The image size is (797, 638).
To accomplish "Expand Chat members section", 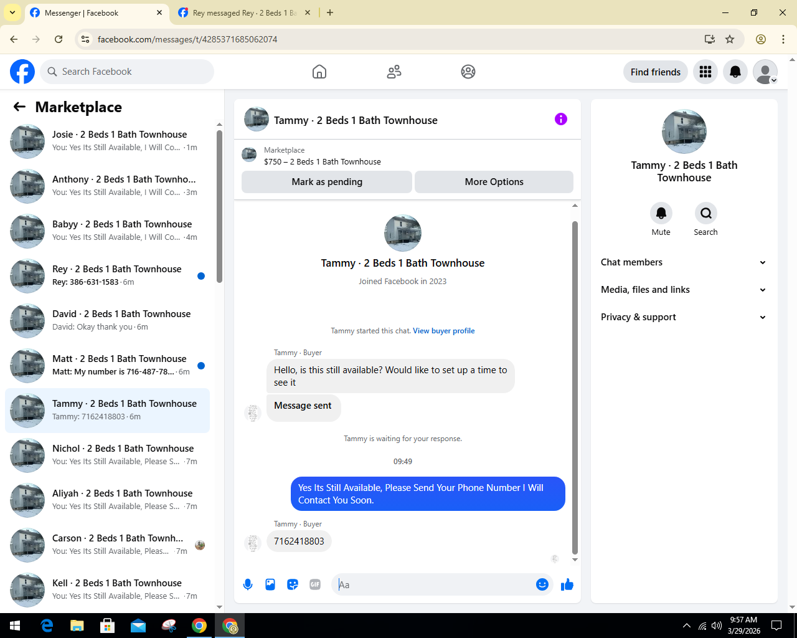I will (684, 262).
